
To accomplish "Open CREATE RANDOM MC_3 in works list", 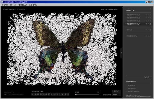I will click(139, 21).
